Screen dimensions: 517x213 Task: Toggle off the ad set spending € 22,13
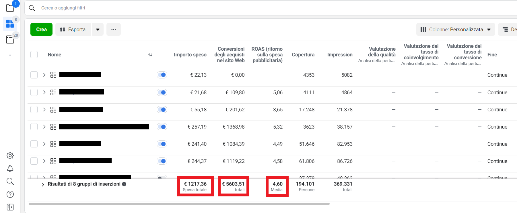click(x=162, y=75)
